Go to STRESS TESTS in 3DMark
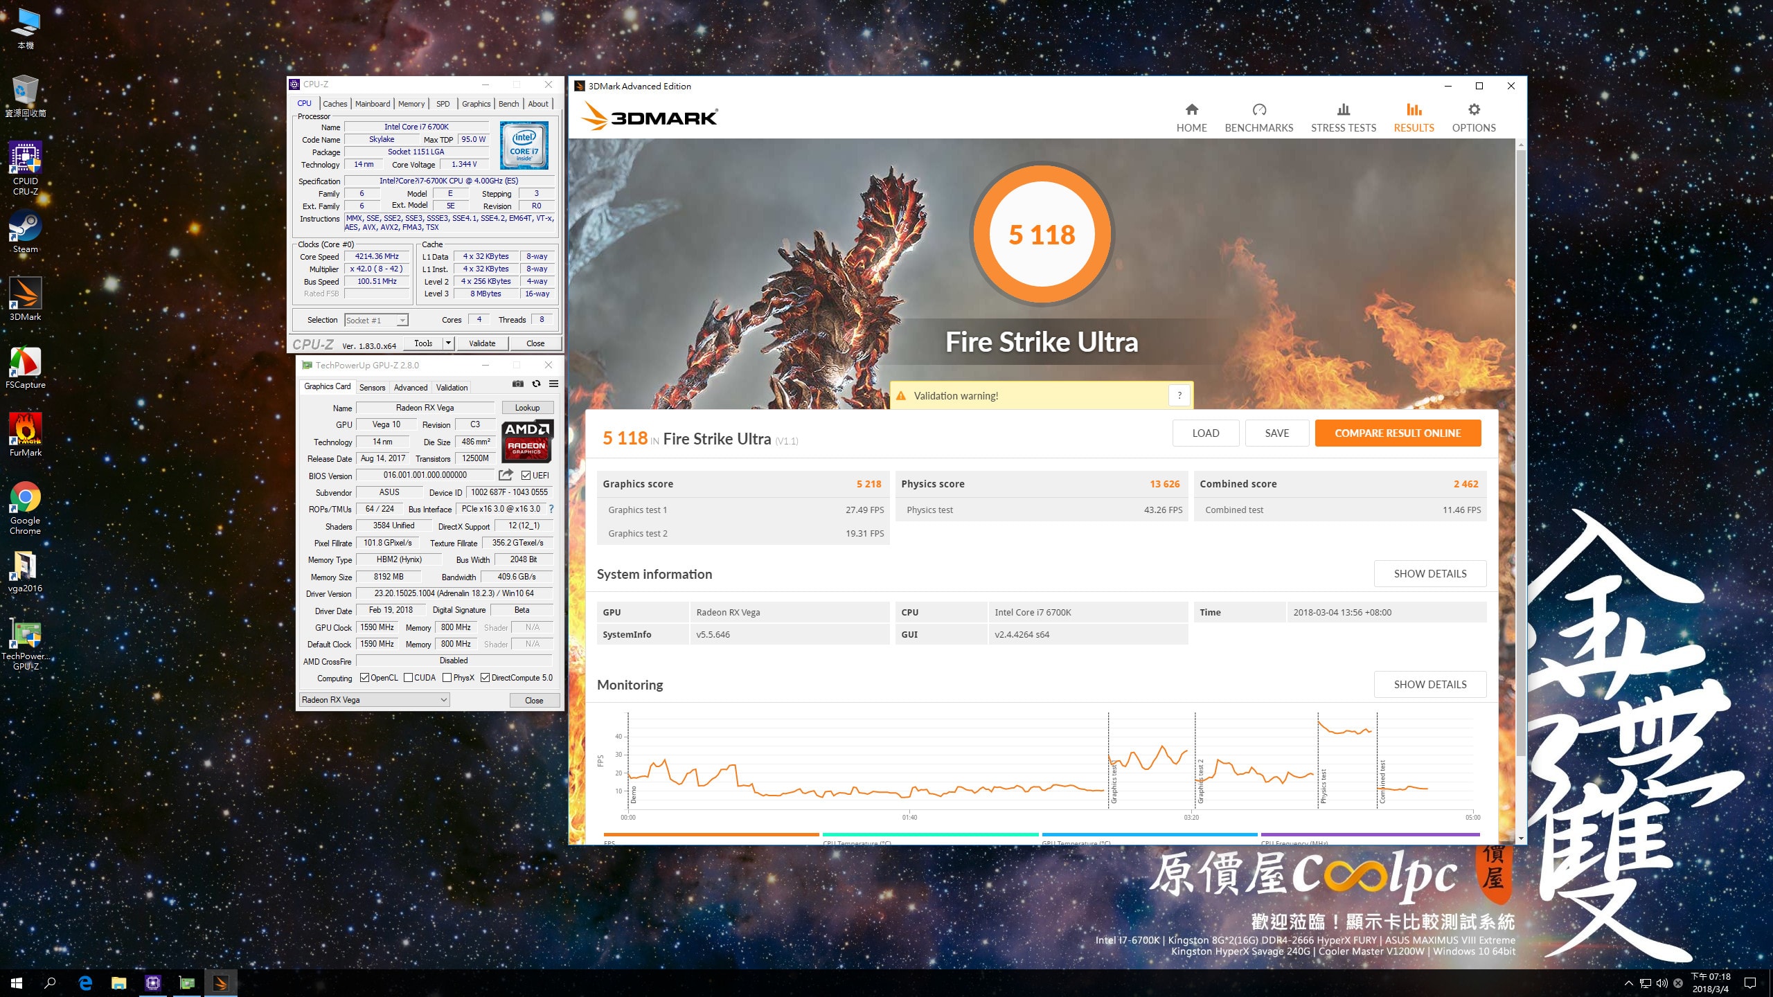 (1343, 118)
